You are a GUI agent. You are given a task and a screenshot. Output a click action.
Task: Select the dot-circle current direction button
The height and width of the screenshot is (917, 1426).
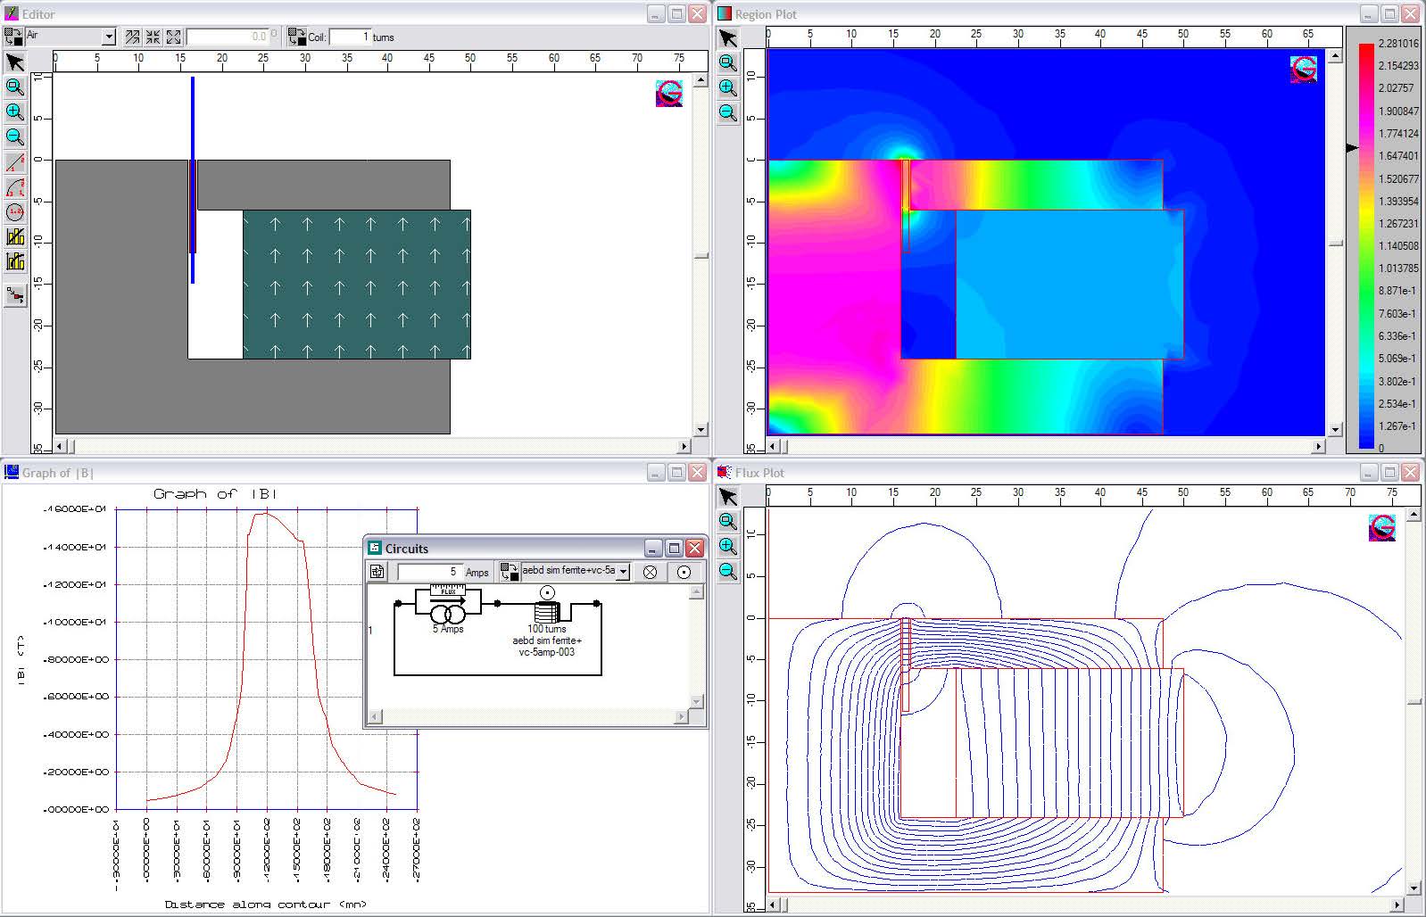[684, 572]
